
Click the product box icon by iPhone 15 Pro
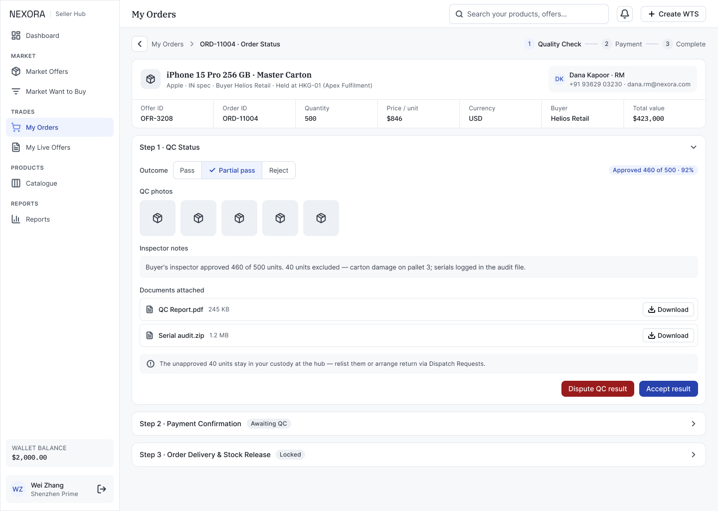click(151, 79)
